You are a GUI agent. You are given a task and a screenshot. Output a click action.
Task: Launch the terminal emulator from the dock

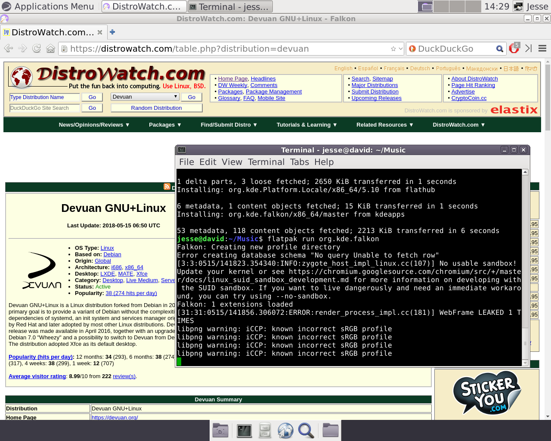tap(244, 431)
